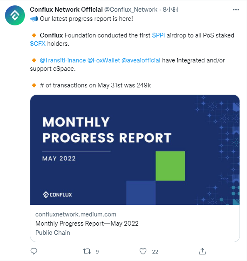Like the tweet with heart icon
Viewport: 247px width, 261px height.
[x=143, y=251]
